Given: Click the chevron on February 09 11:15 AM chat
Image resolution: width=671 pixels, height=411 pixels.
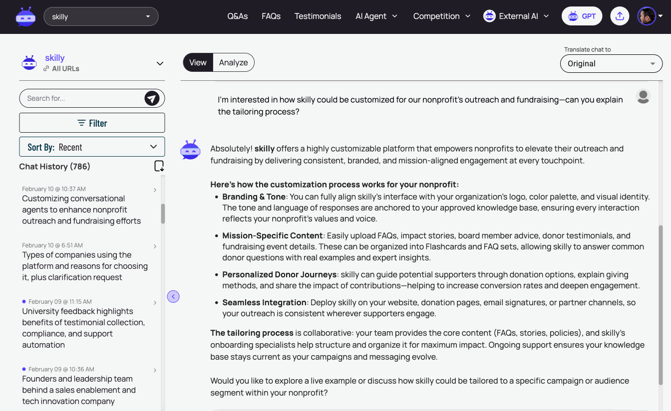Looking at the screenshot, I should pyautogui.click(x=155, y=303).
